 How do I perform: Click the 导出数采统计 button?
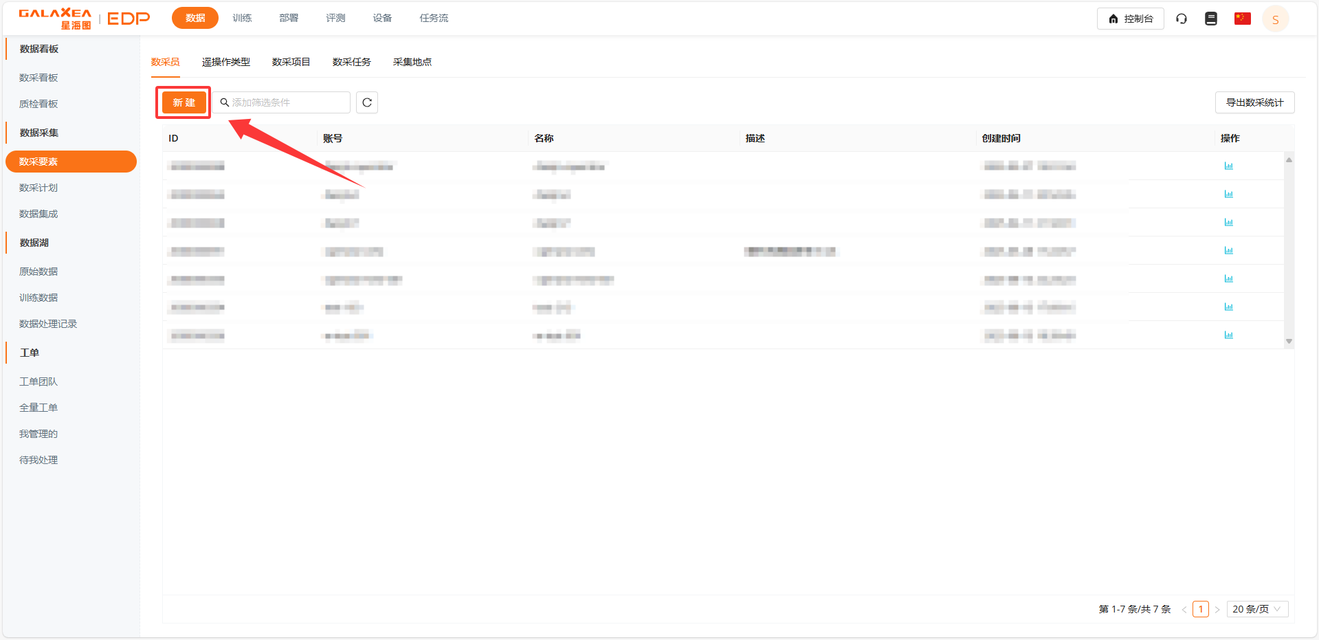(1254, 102)
